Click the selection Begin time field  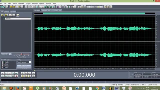tap(138, 74)
